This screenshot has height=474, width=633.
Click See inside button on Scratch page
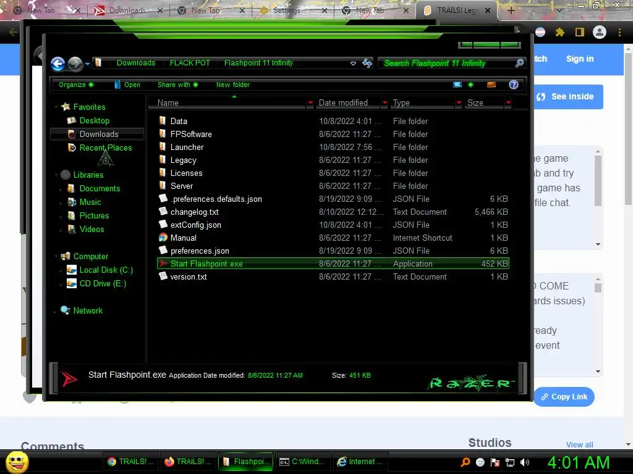569,97
